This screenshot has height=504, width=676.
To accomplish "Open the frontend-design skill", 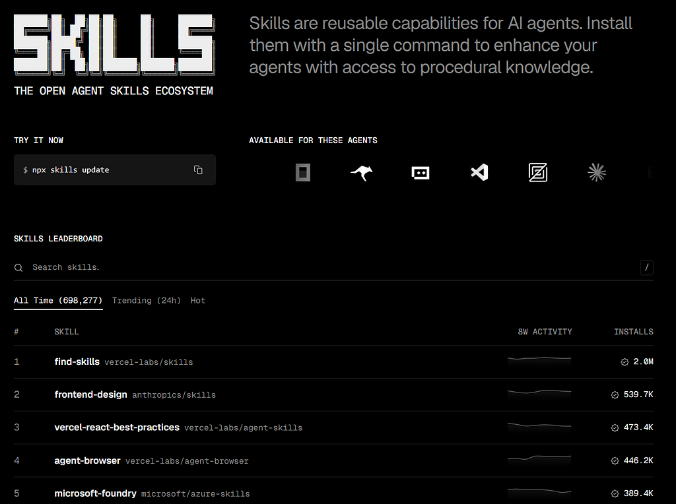I will 90,394.
